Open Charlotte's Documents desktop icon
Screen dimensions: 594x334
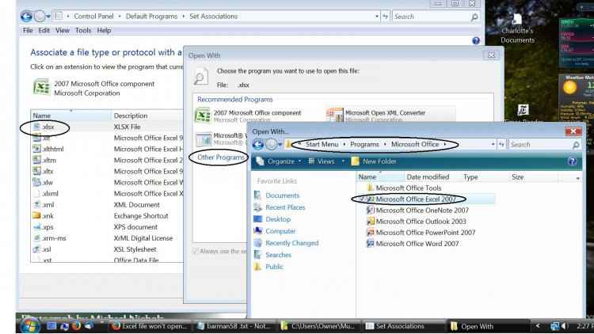pyautogui.click(x=517, y=27)
